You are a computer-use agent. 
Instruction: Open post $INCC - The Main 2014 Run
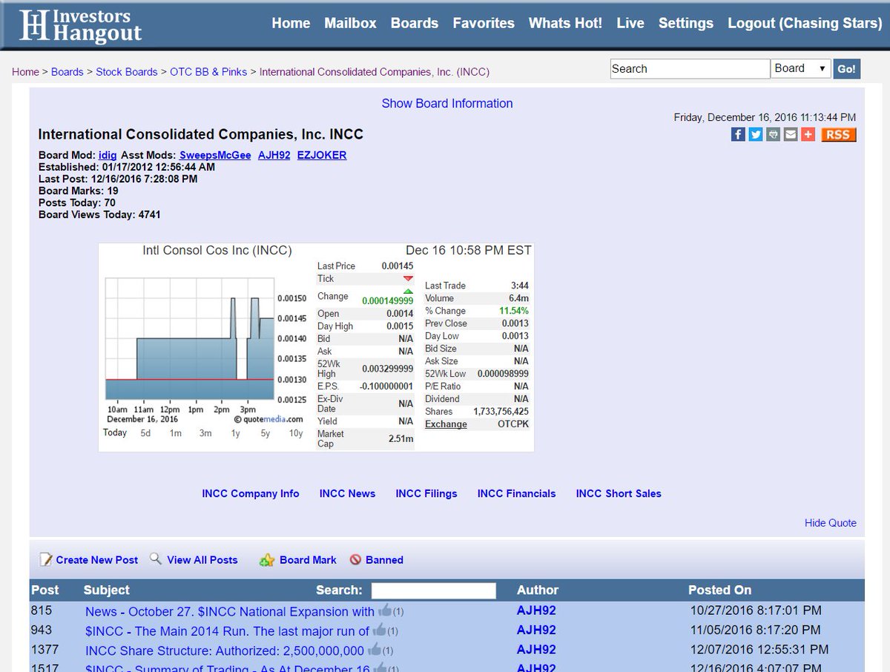click(227, 630)
